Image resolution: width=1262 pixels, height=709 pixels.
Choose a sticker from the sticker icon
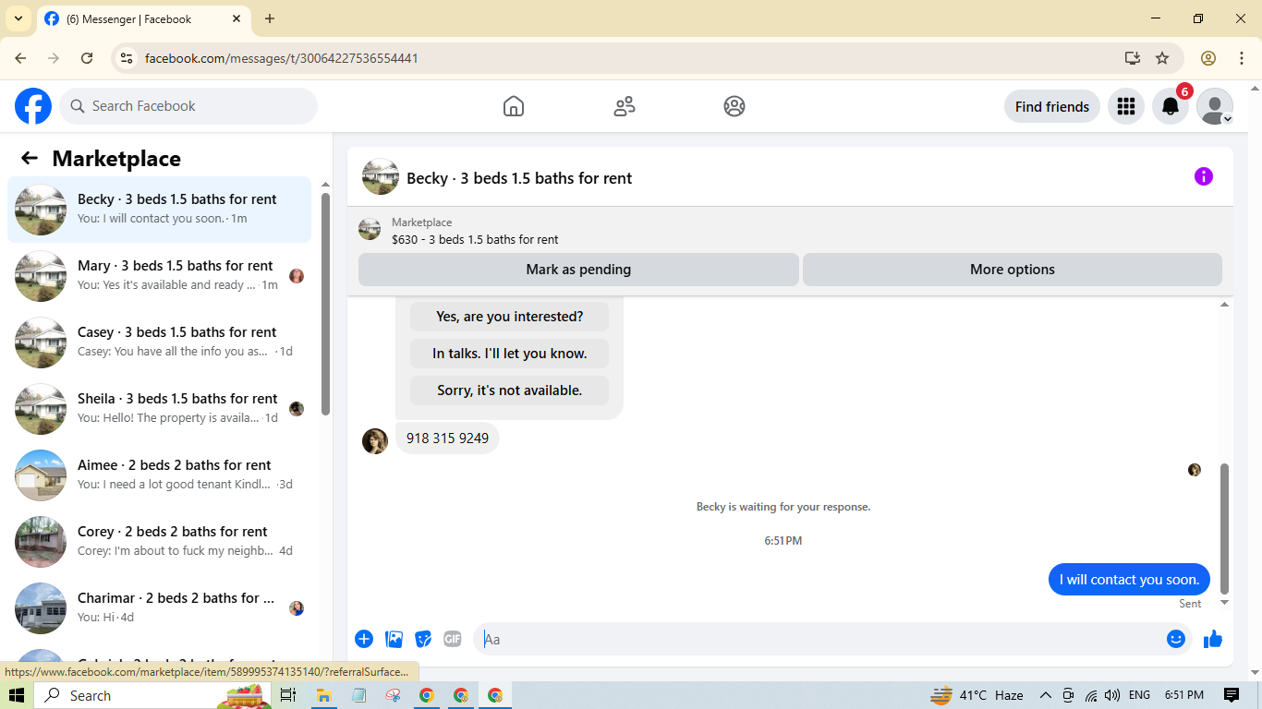[x=423, y=639]
